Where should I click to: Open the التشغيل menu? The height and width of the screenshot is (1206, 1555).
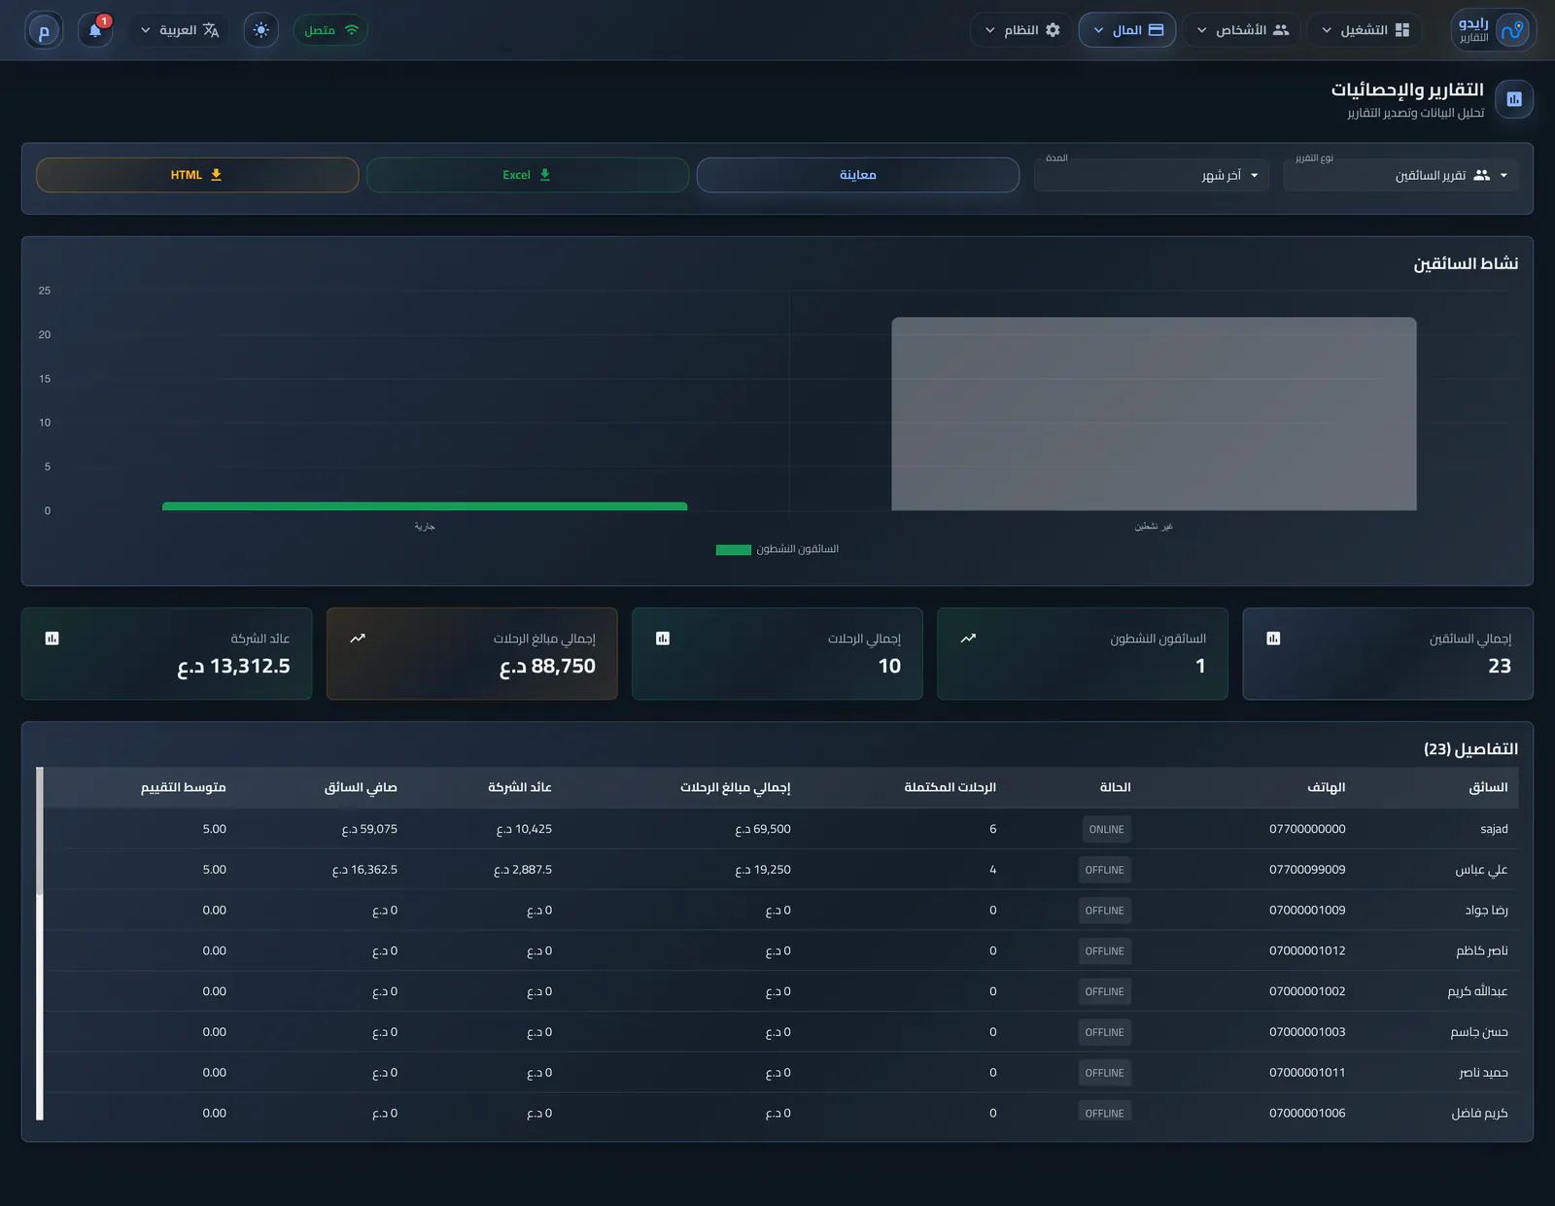(1365, 30)
